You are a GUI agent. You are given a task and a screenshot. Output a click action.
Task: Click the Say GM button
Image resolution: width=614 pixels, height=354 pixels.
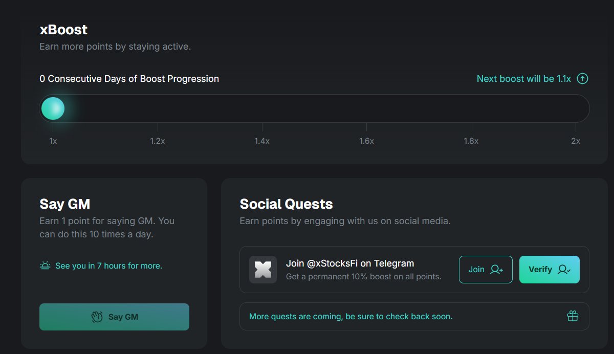pos(114,317)
